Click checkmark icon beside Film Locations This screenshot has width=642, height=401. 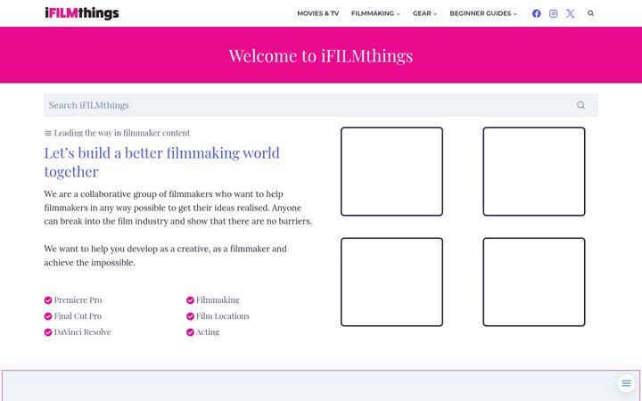click(x=190, y=316)
